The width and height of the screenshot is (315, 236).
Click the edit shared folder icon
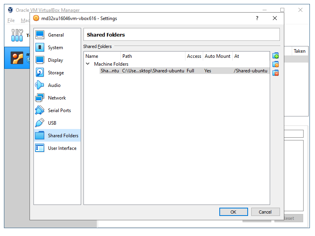[276, 64]
